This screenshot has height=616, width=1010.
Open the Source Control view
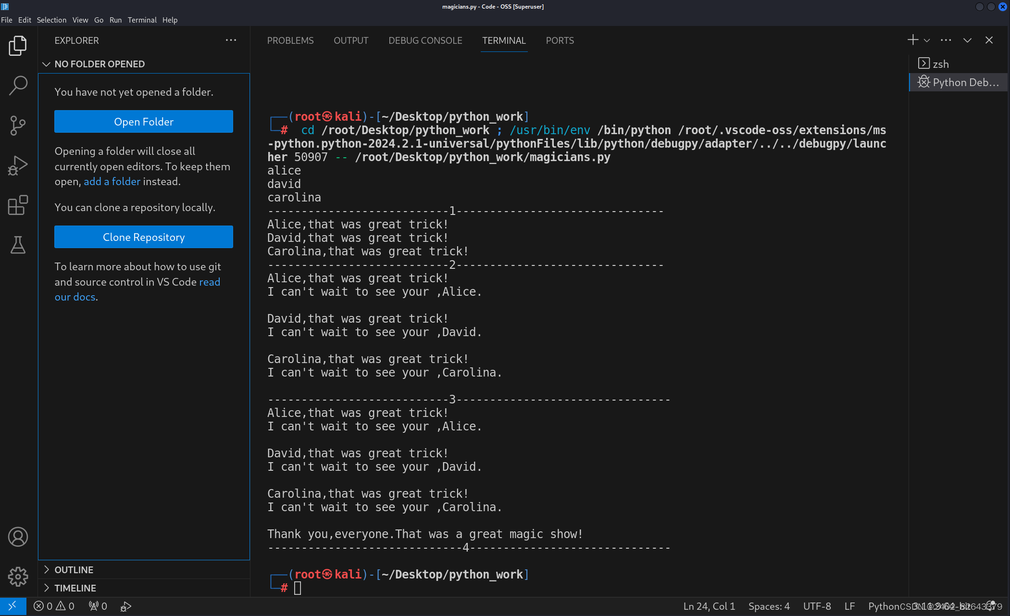point(18,126)
